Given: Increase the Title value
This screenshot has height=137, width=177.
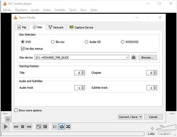Looking at the screenshot, I should point(83,72).
